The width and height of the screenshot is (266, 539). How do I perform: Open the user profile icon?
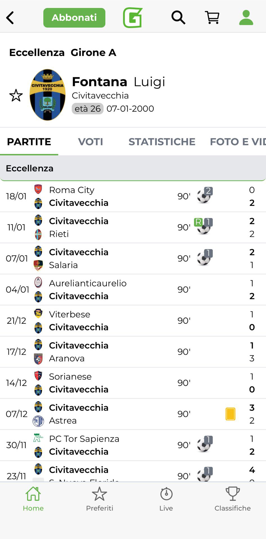(246, 18)
